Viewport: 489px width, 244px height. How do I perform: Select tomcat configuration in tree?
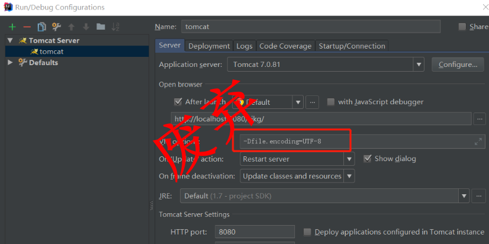77,52
